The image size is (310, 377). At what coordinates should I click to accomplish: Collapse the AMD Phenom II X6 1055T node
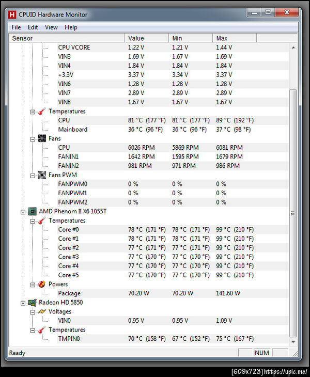click(x=23, y=212)
